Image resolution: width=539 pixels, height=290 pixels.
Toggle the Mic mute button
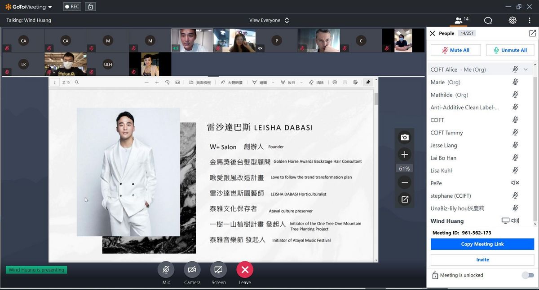pos(166,269)
